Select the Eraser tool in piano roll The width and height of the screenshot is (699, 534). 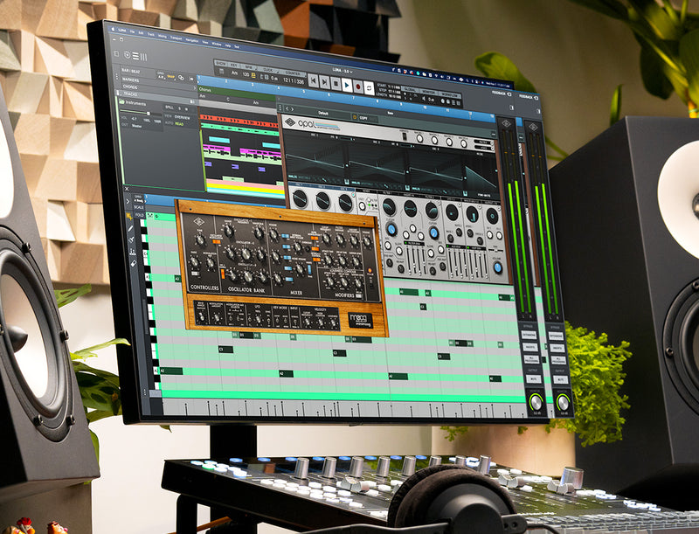click(x=134, y=264)
